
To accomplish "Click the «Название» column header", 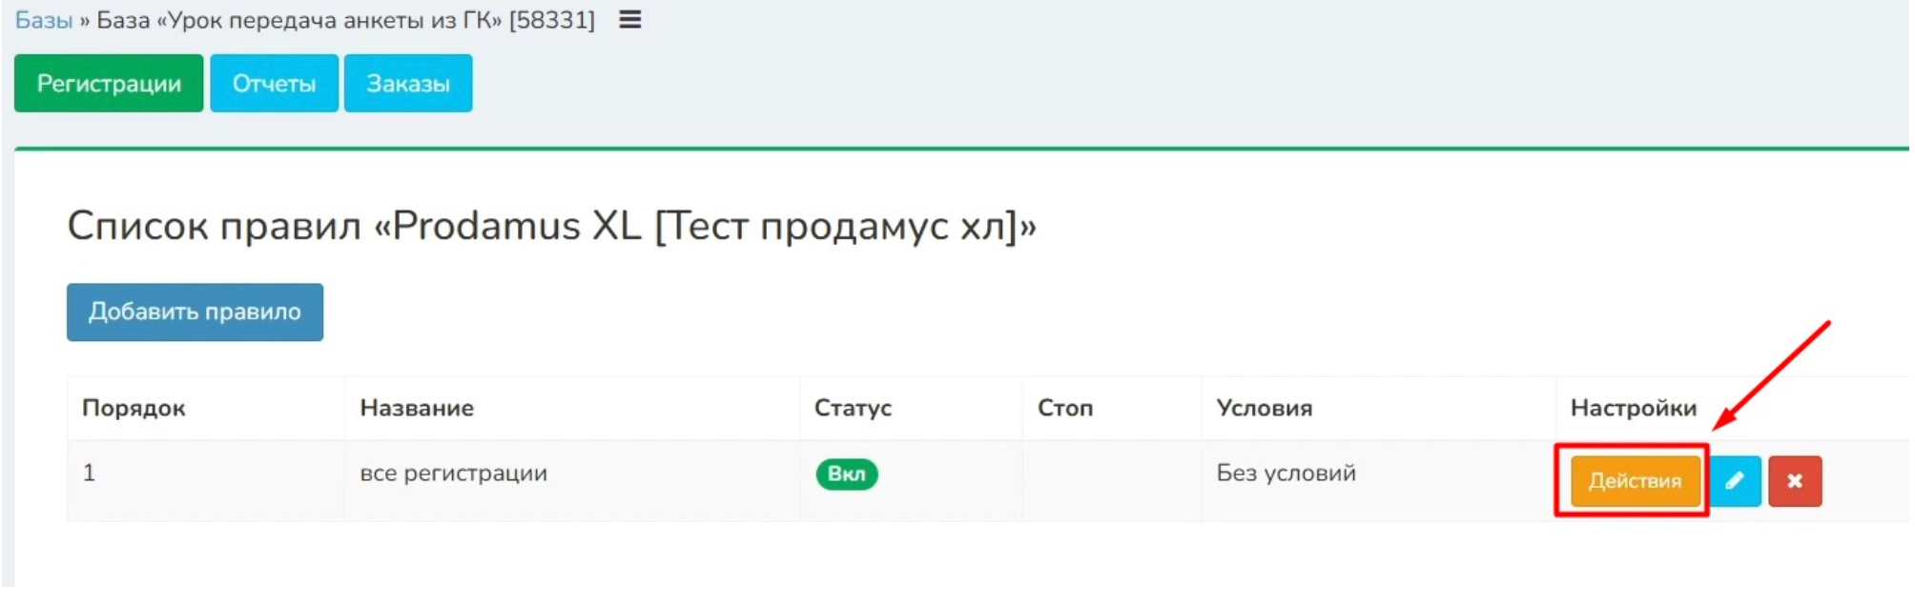I will [417, 409].
